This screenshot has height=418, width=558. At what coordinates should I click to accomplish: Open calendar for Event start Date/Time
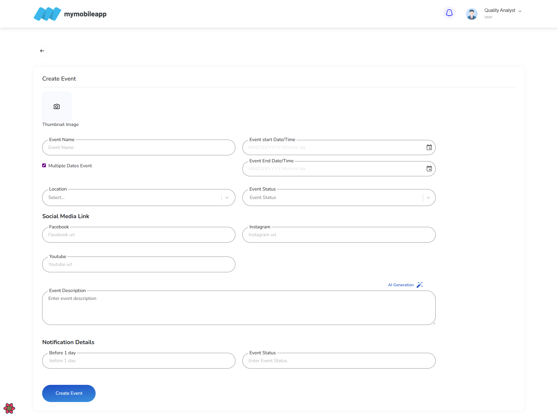point(429,147)
